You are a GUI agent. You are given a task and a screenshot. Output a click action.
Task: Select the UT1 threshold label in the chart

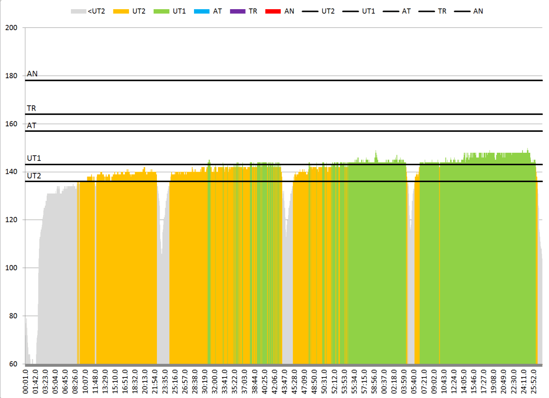point(34,158)
